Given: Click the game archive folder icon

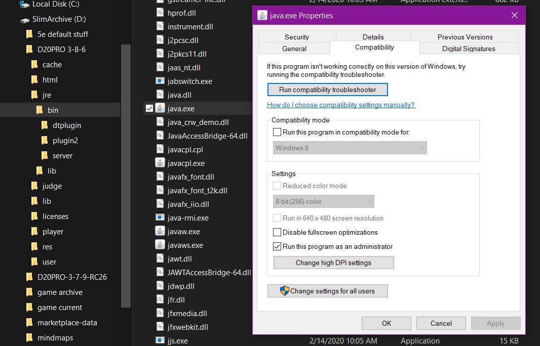Looking at the screenshot, I should (29, 292).
